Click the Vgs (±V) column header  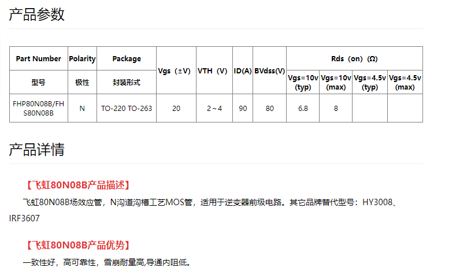pos(176,70)
